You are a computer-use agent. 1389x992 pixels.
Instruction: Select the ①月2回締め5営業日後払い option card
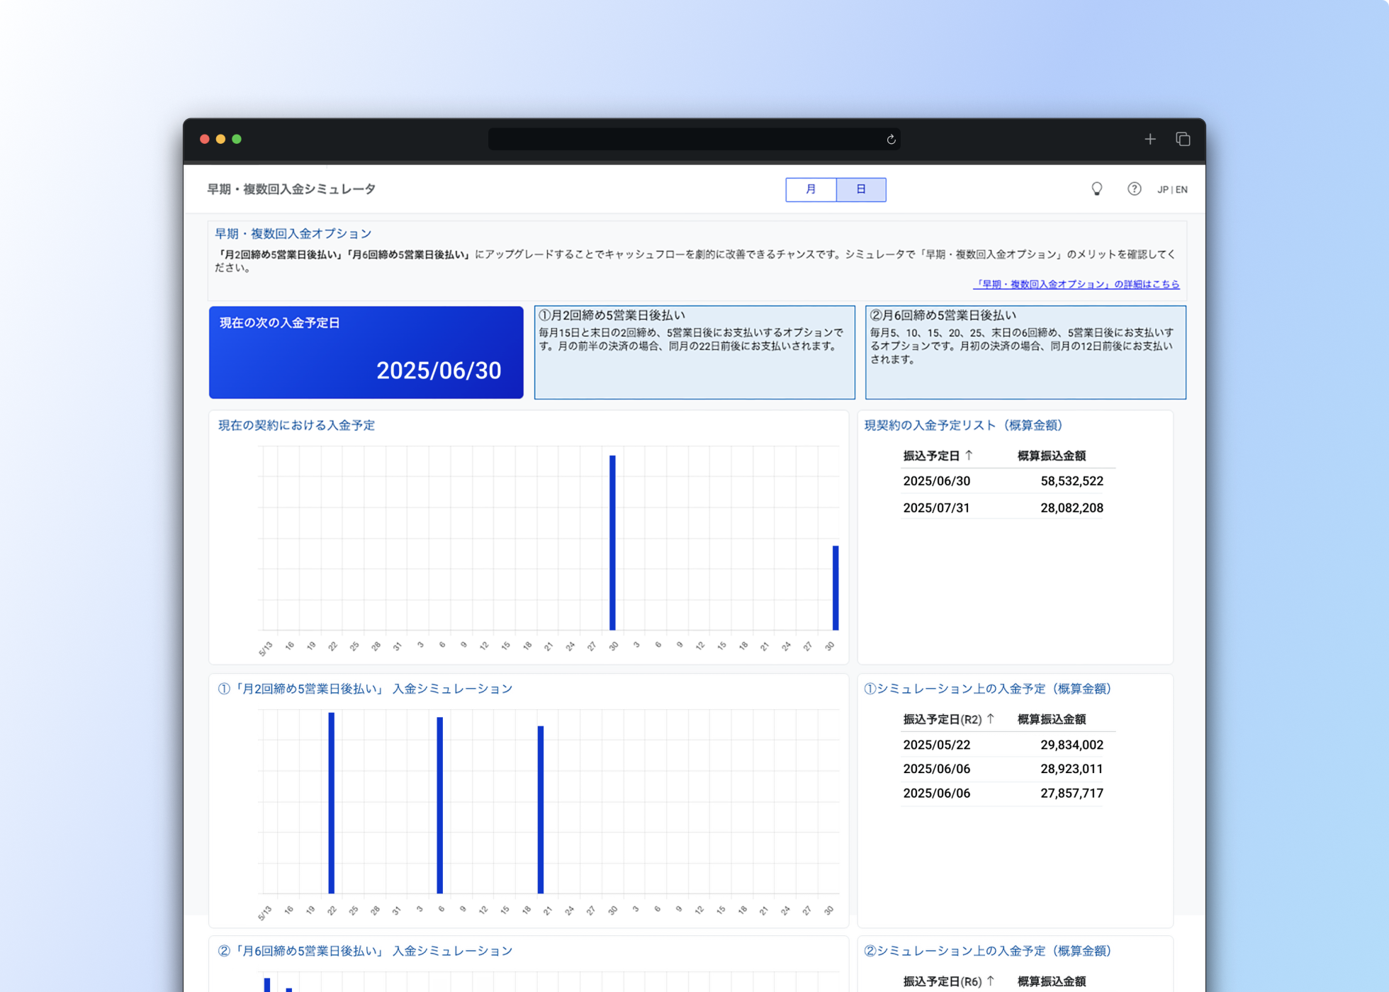tap(694, 352)
